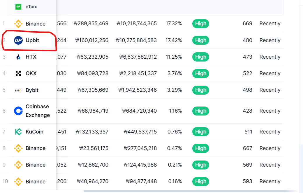303x193 pixels.
Task: Click the Binance logo in row 10
Action: 18,182
